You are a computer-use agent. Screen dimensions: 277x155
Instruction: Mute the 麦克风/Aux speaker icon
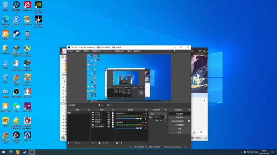point(141,118)
